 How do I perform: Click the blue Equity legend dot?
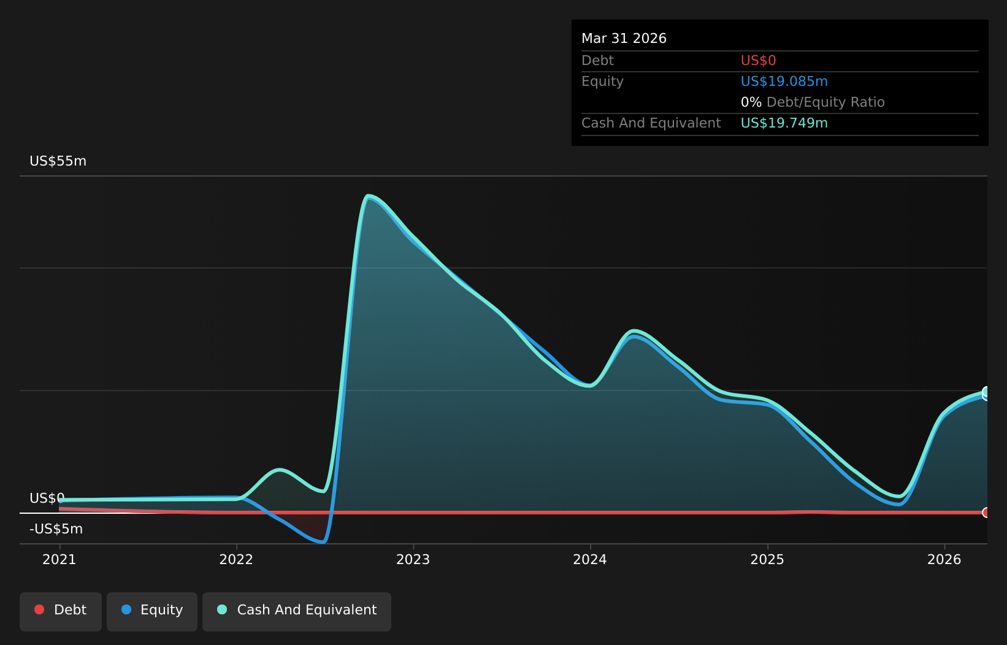pyautogui.click(x=126, y=609)
